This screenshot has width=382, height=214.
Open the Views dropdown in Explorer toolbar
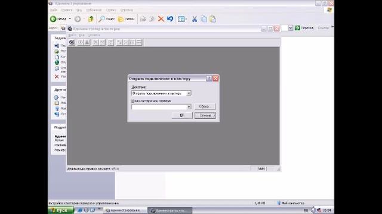click(x=182, y=19)
